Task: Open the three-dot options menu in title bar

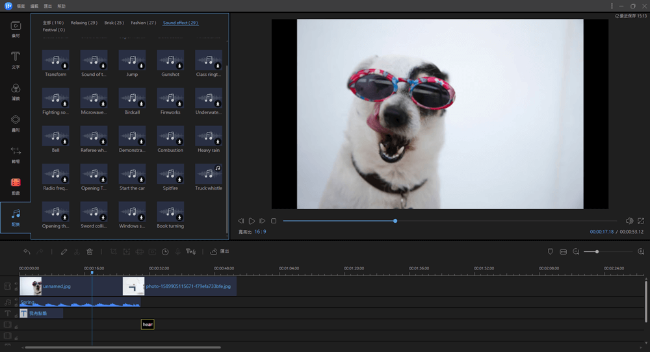Action: click(x=612, y=6)
